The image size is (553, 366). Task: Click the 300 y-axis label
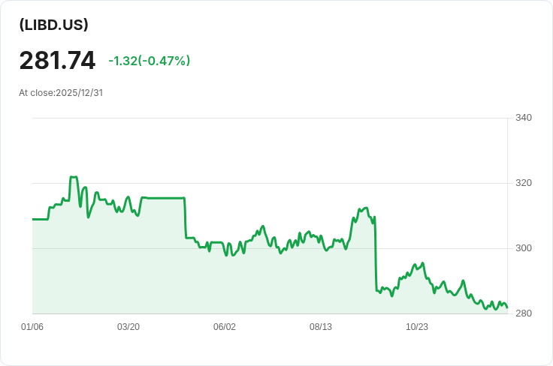(x=524, y=248)
